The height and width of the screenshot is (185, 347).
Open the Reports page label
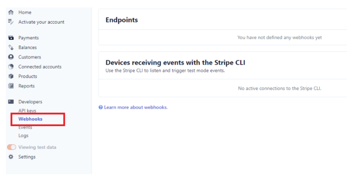[27, 86]
